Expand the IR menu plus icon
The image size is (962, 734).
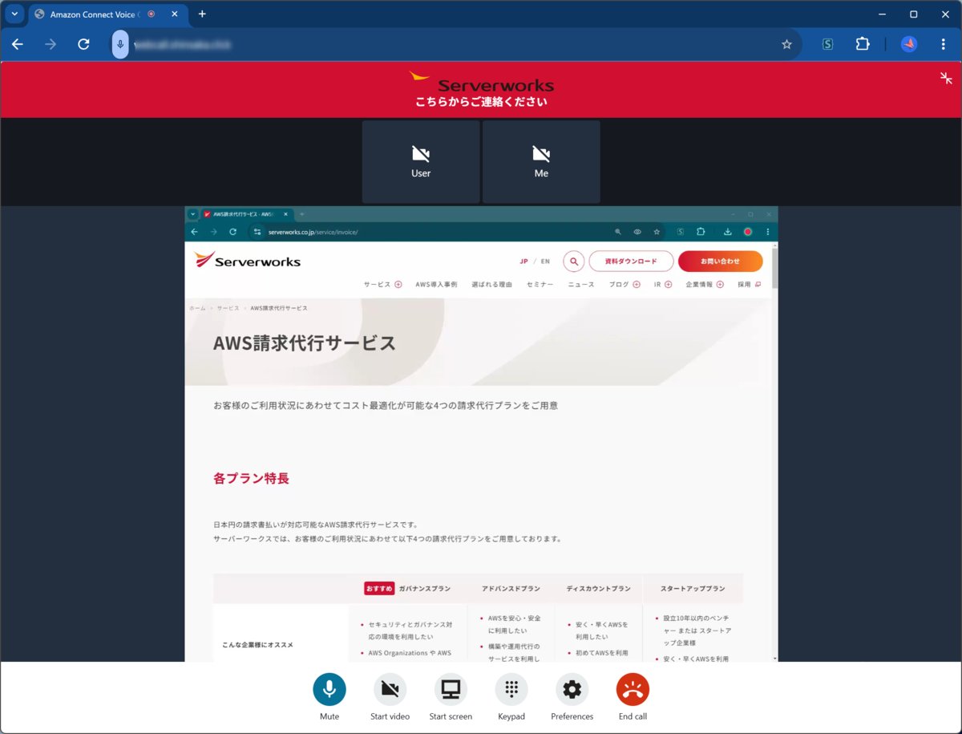(668, 285)
